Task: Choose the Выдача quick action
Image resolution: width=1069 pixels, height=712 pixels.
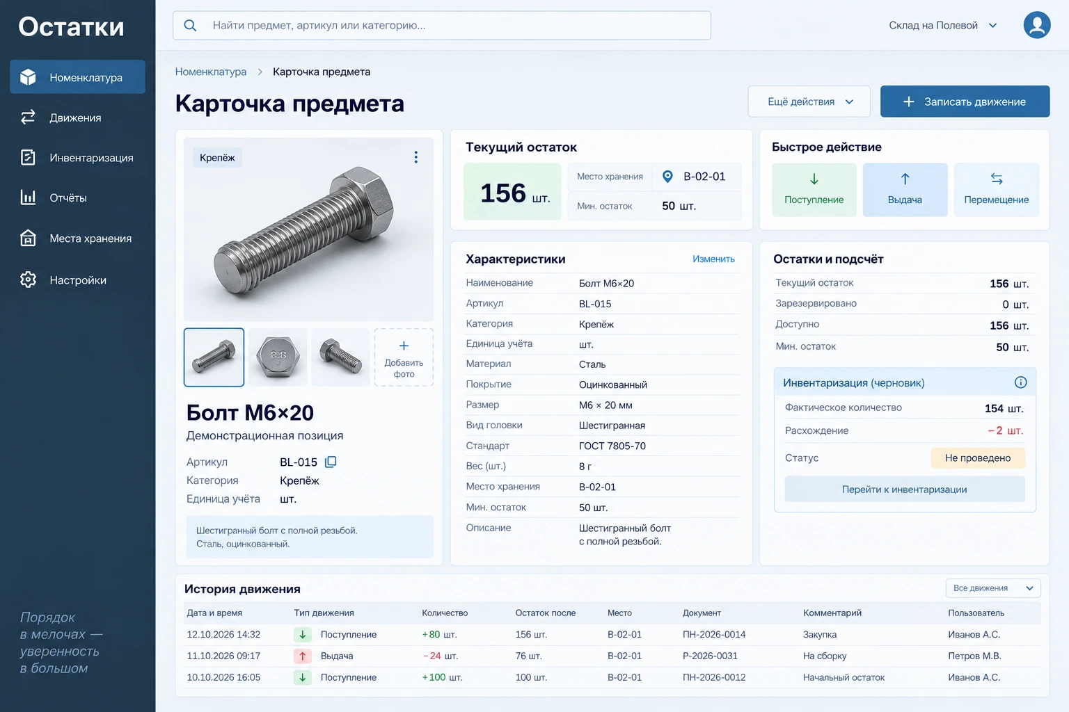Action: (905, 190)
